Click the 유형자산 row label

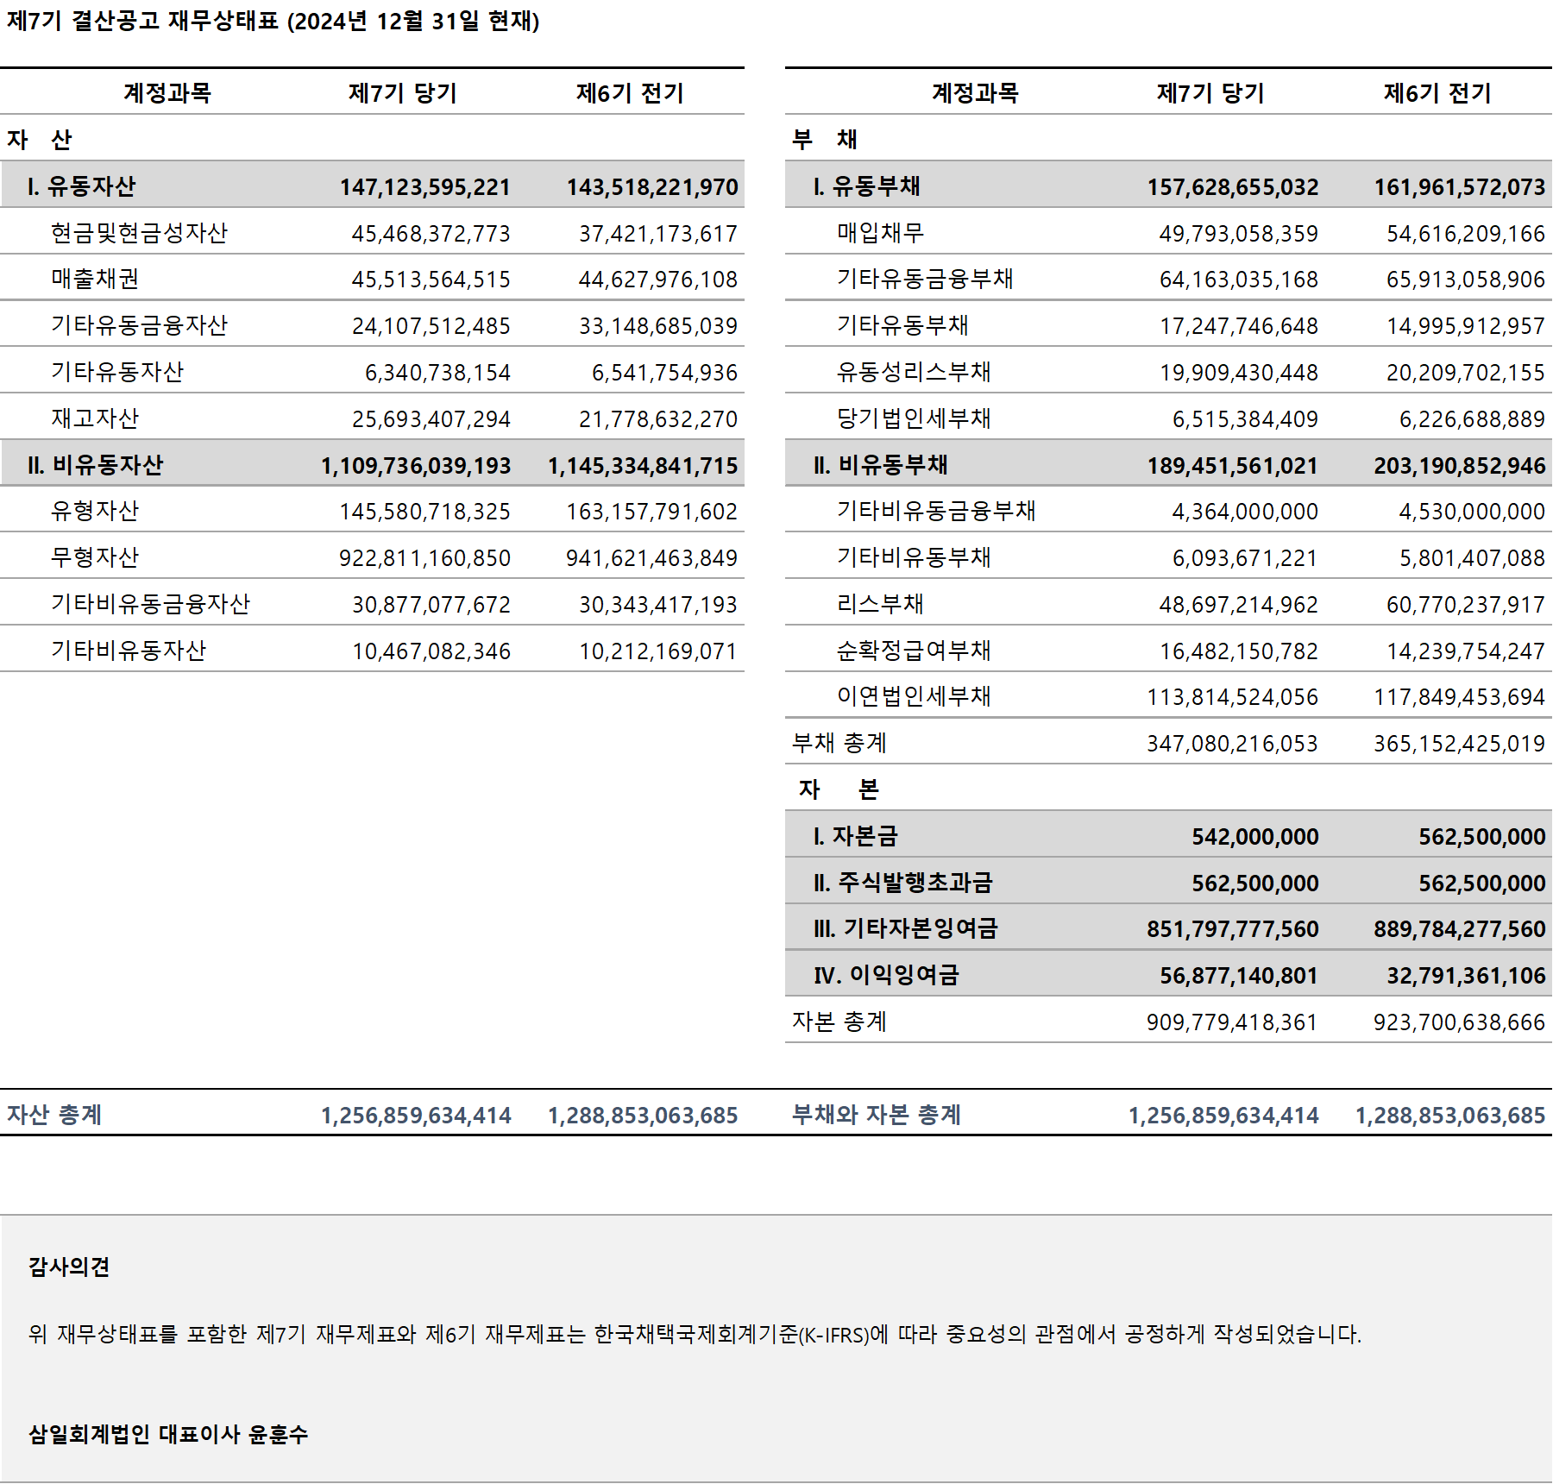(x=95, y=511)
